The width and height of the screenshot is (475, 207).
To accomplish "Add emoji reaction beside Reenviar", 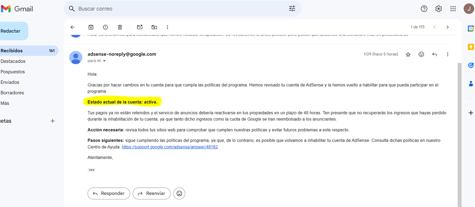I will (179, 193).
